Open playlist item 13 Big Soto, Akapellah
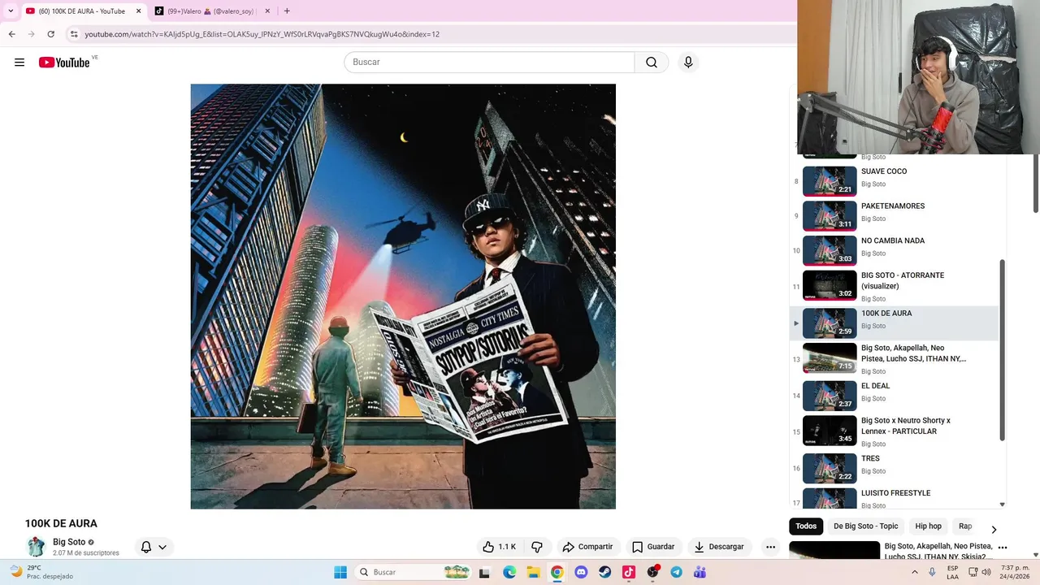 point(894,359)
